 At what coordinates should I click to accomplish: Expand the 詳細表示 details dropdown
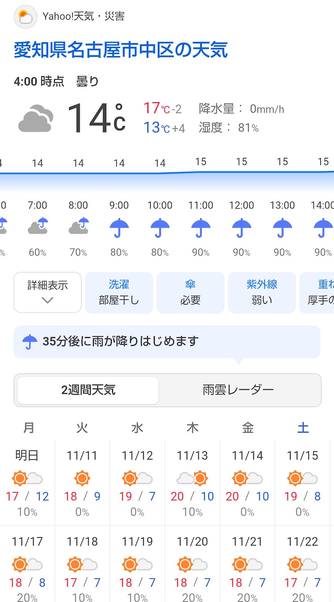(x=47, y=292)
